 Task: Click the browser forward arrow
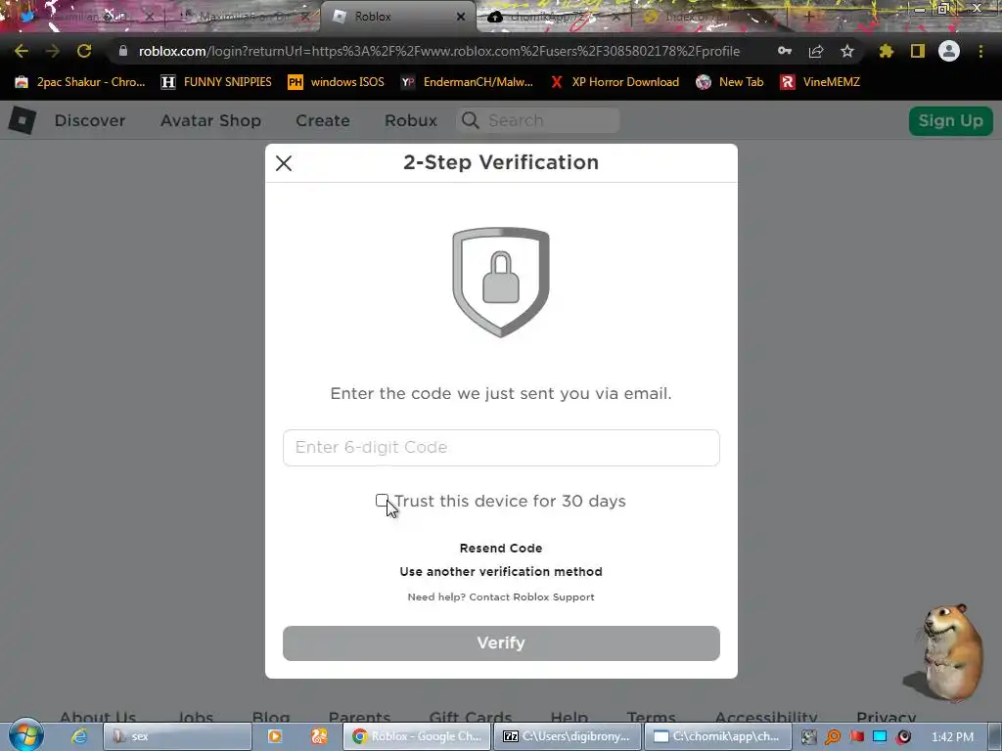(x=53, y=51)
